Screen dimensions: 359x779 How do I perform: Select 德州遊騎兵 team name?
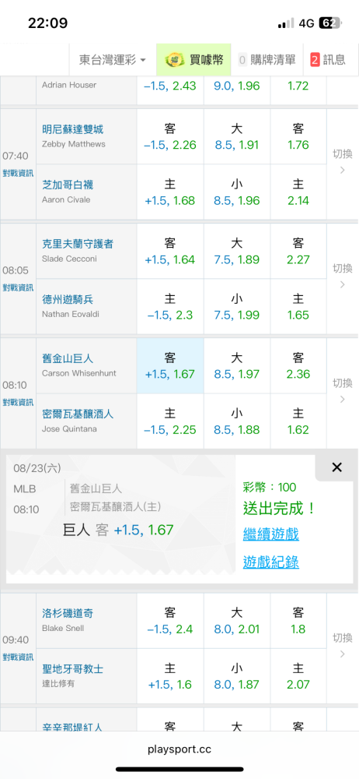(68, 300)
